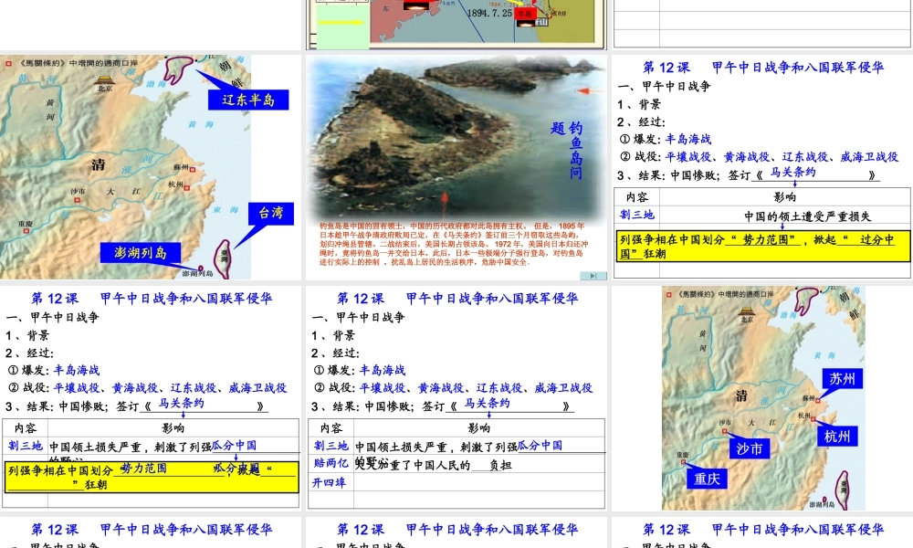Click the large 清 character on the 苏州 map
This screenshot has height=548, width=913.
click(x=741, y=396)
